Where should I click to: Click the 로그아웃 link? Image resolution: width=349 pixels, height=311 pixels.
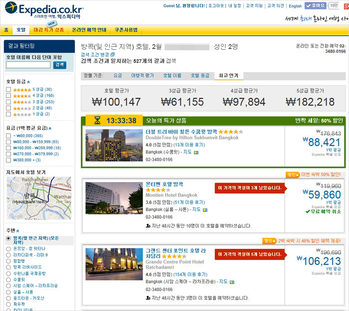[216, 6]
